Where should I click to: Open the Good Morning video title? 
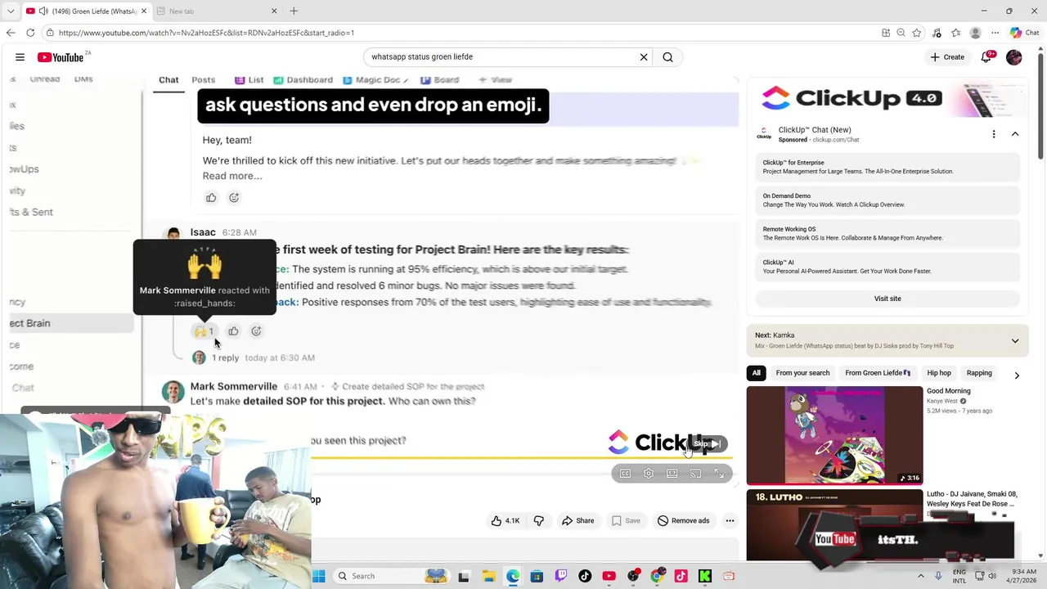(948, 391)
